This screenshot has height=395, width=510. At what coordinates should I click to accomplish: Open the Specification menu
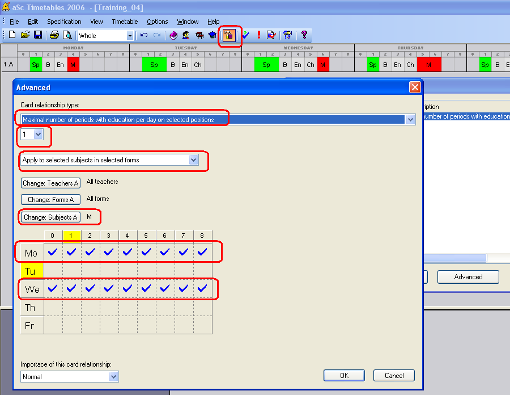(64, 22)
